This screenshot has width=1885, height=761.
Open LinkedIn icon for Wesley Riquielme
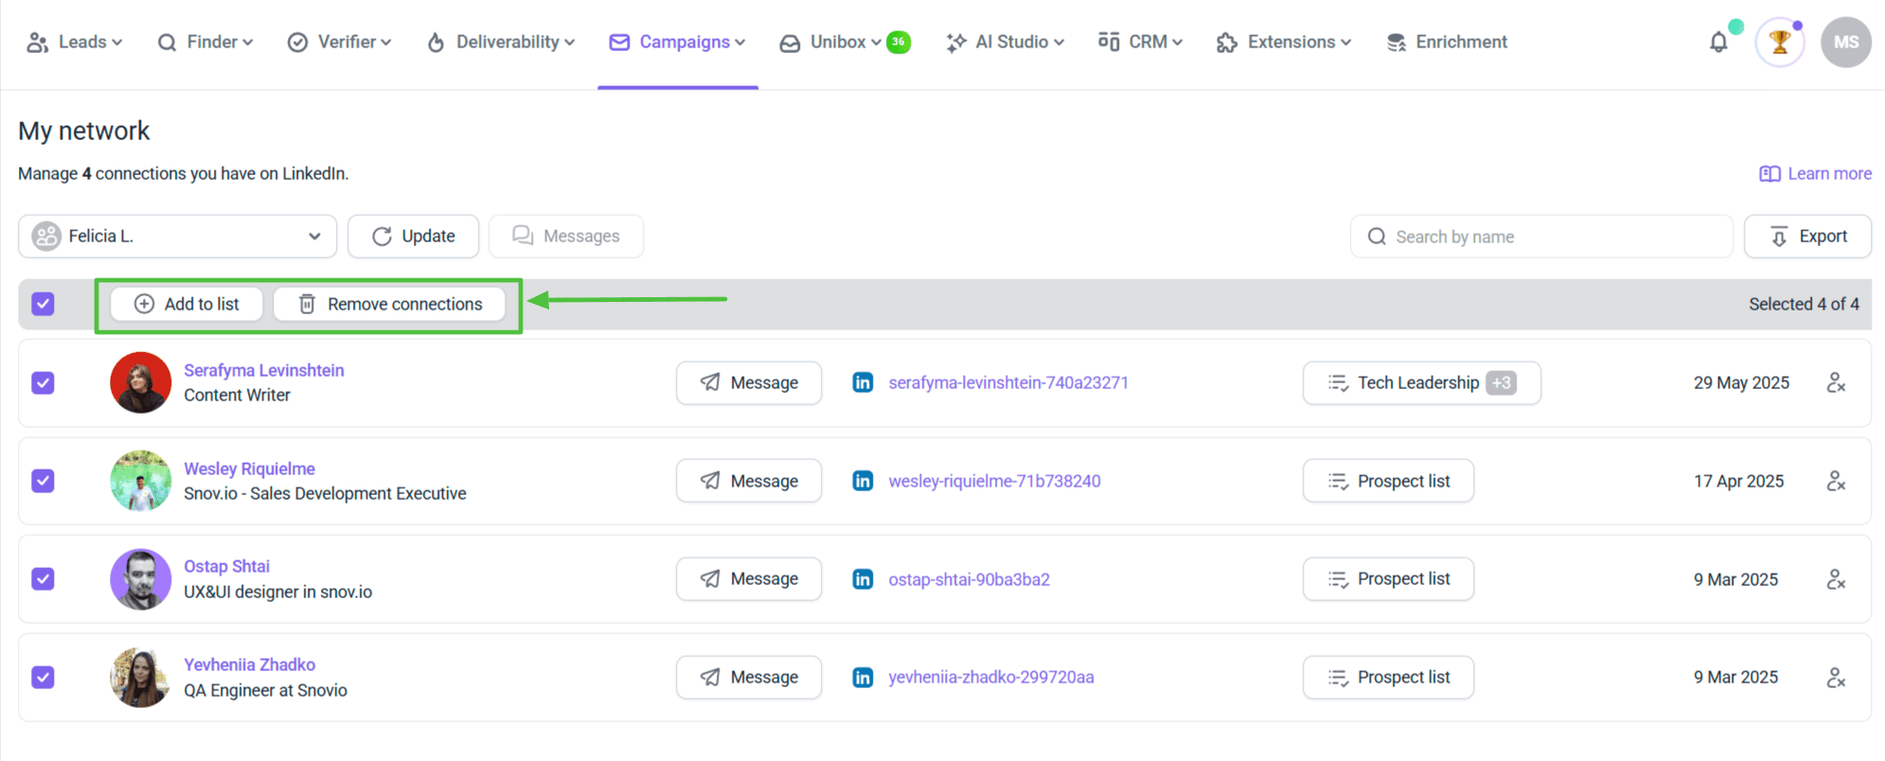click(x=862, y=481)
